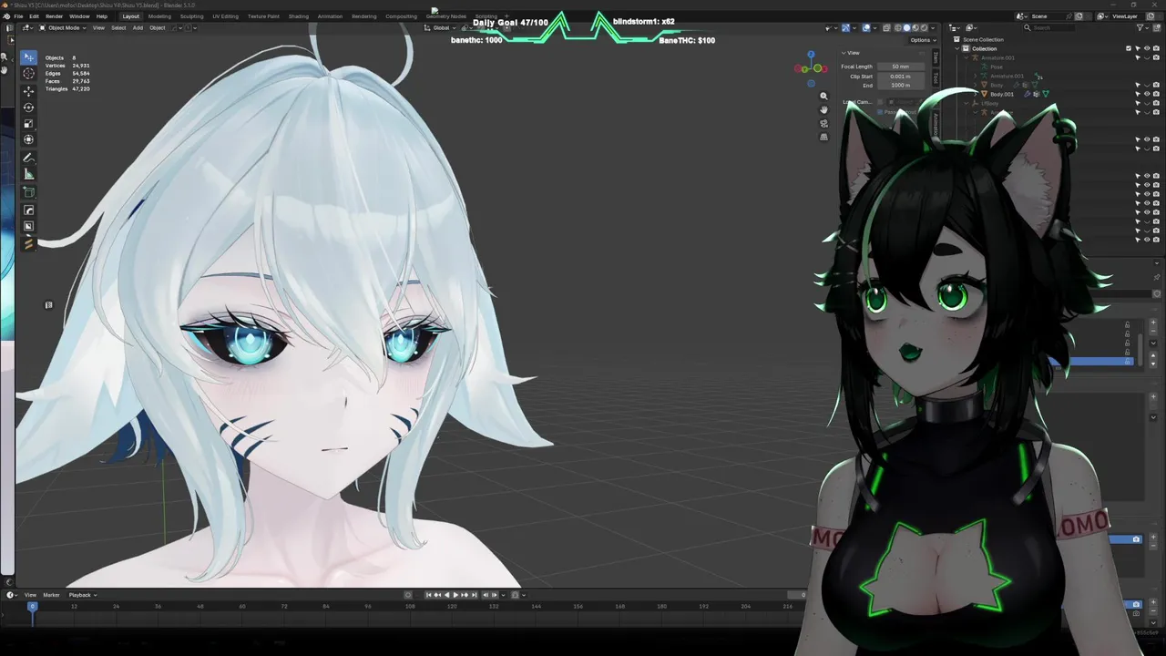Toggle Armature.001 selectable arrow

(1138, 57)
